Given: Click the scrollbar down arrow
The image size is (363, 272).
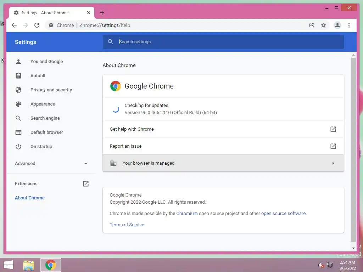Looking at the screenshot, I should (x=353, y=248).
